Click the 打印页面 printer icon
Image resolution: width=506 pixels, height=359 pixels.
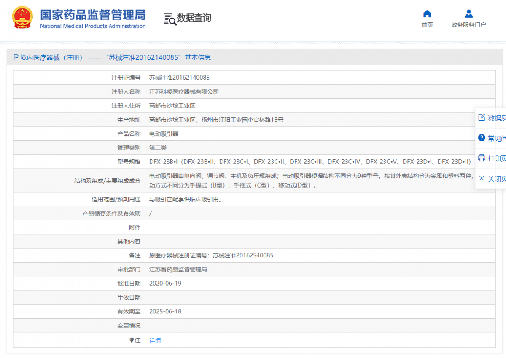[x=482, y=158]
